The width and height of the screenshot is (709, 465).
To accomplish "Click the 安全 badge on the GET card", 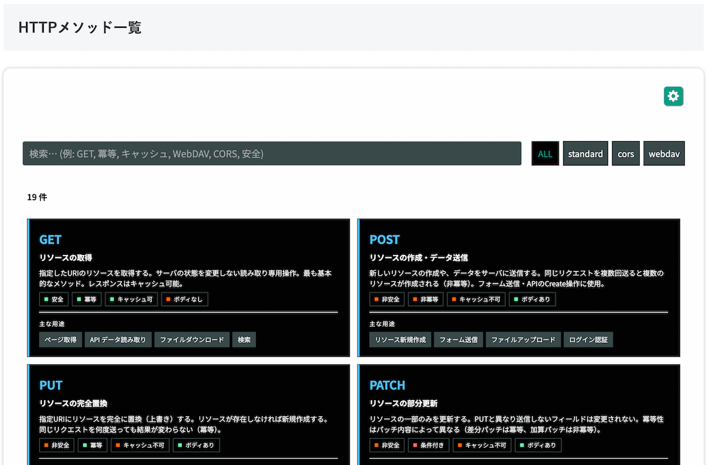I will point(54,299).
